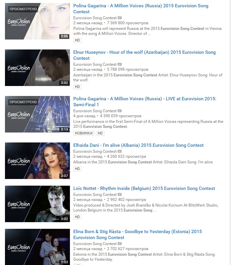Click thumbnail of Polina Gagarina music video 3:05
Viewport: 231px width, 265px height.
(37, 21)
